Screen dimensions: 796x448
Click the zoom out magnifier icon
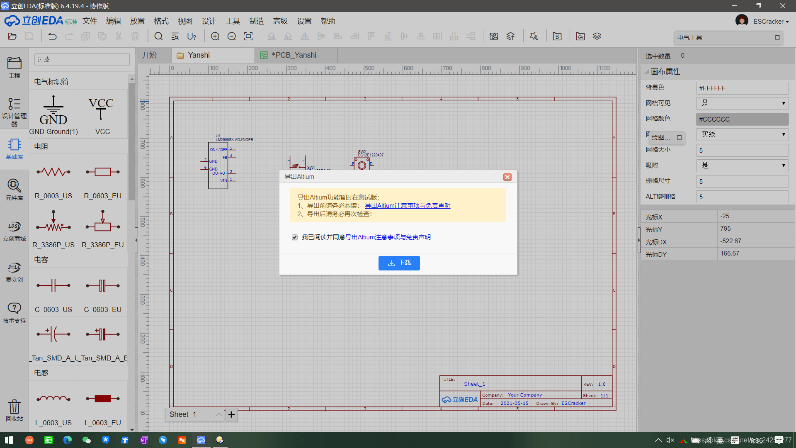tap(232, 37)
